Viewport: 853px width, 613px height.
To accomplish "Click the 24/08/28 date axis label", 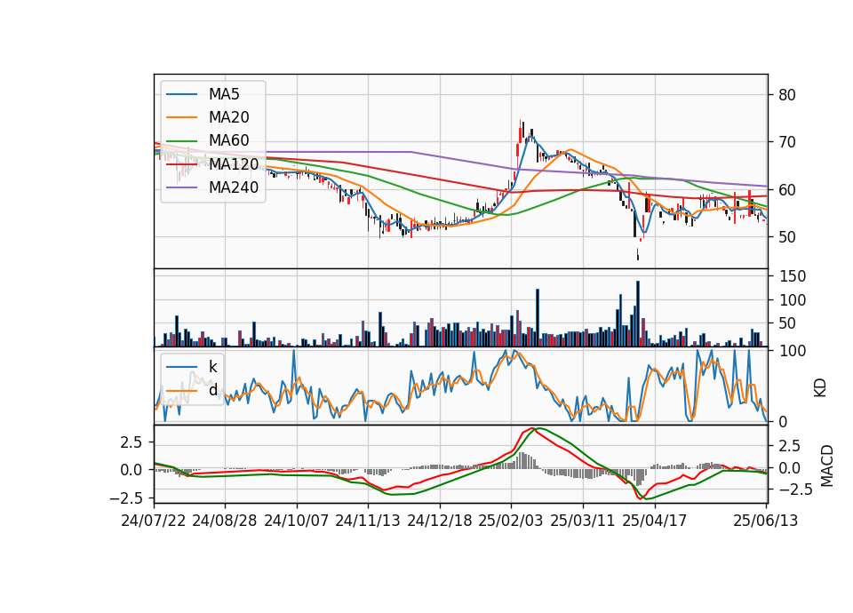I will tap(225, 521).
